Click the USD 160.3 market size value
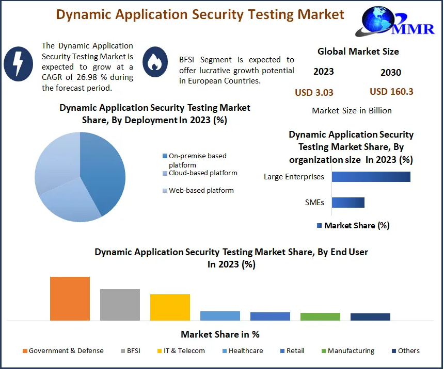Viewport: 444px width, 369px height. [x=391, y=92]
